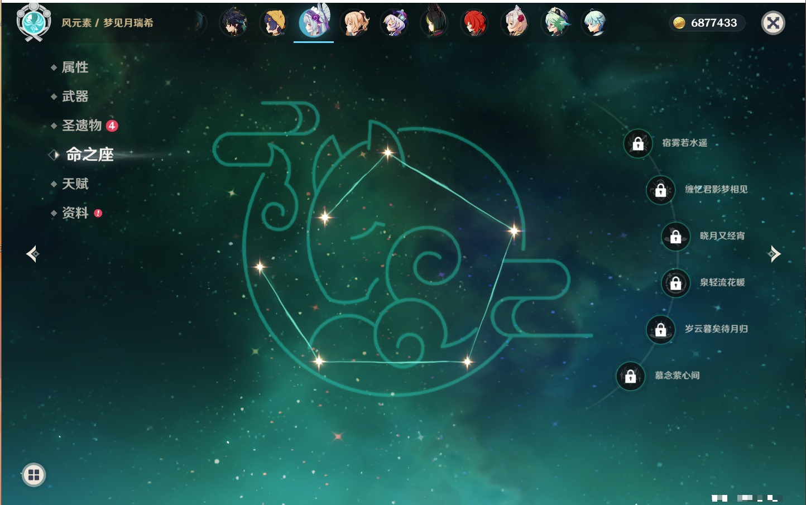Image resolution: width=806 pixels, height=505 pixels.
Task: Open the 属性 attributes tab
Action: (x=75, y=68)
